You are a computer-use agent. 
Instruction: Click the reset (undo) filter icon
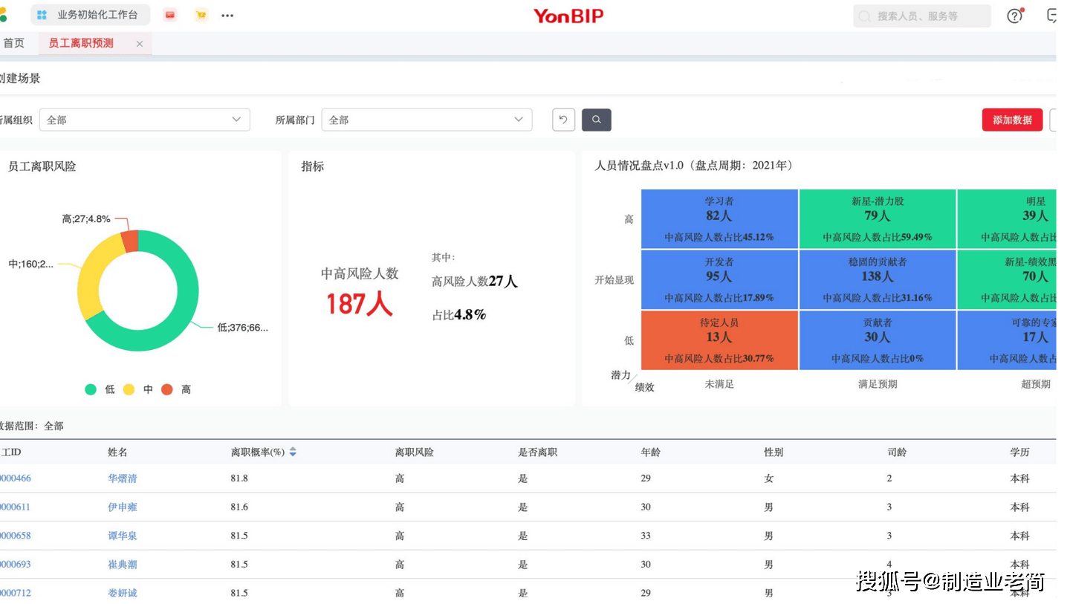pos(562,120)
